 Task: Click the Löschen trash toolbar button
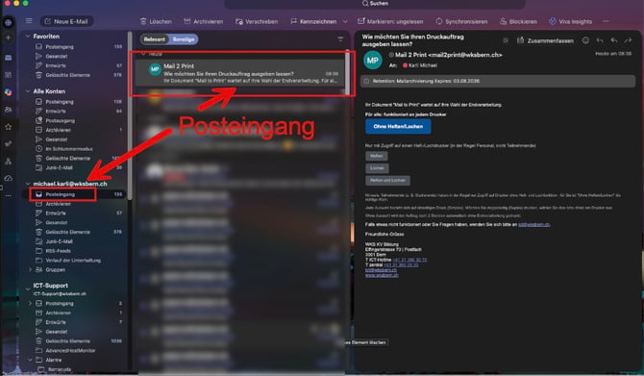coord(156,21)
